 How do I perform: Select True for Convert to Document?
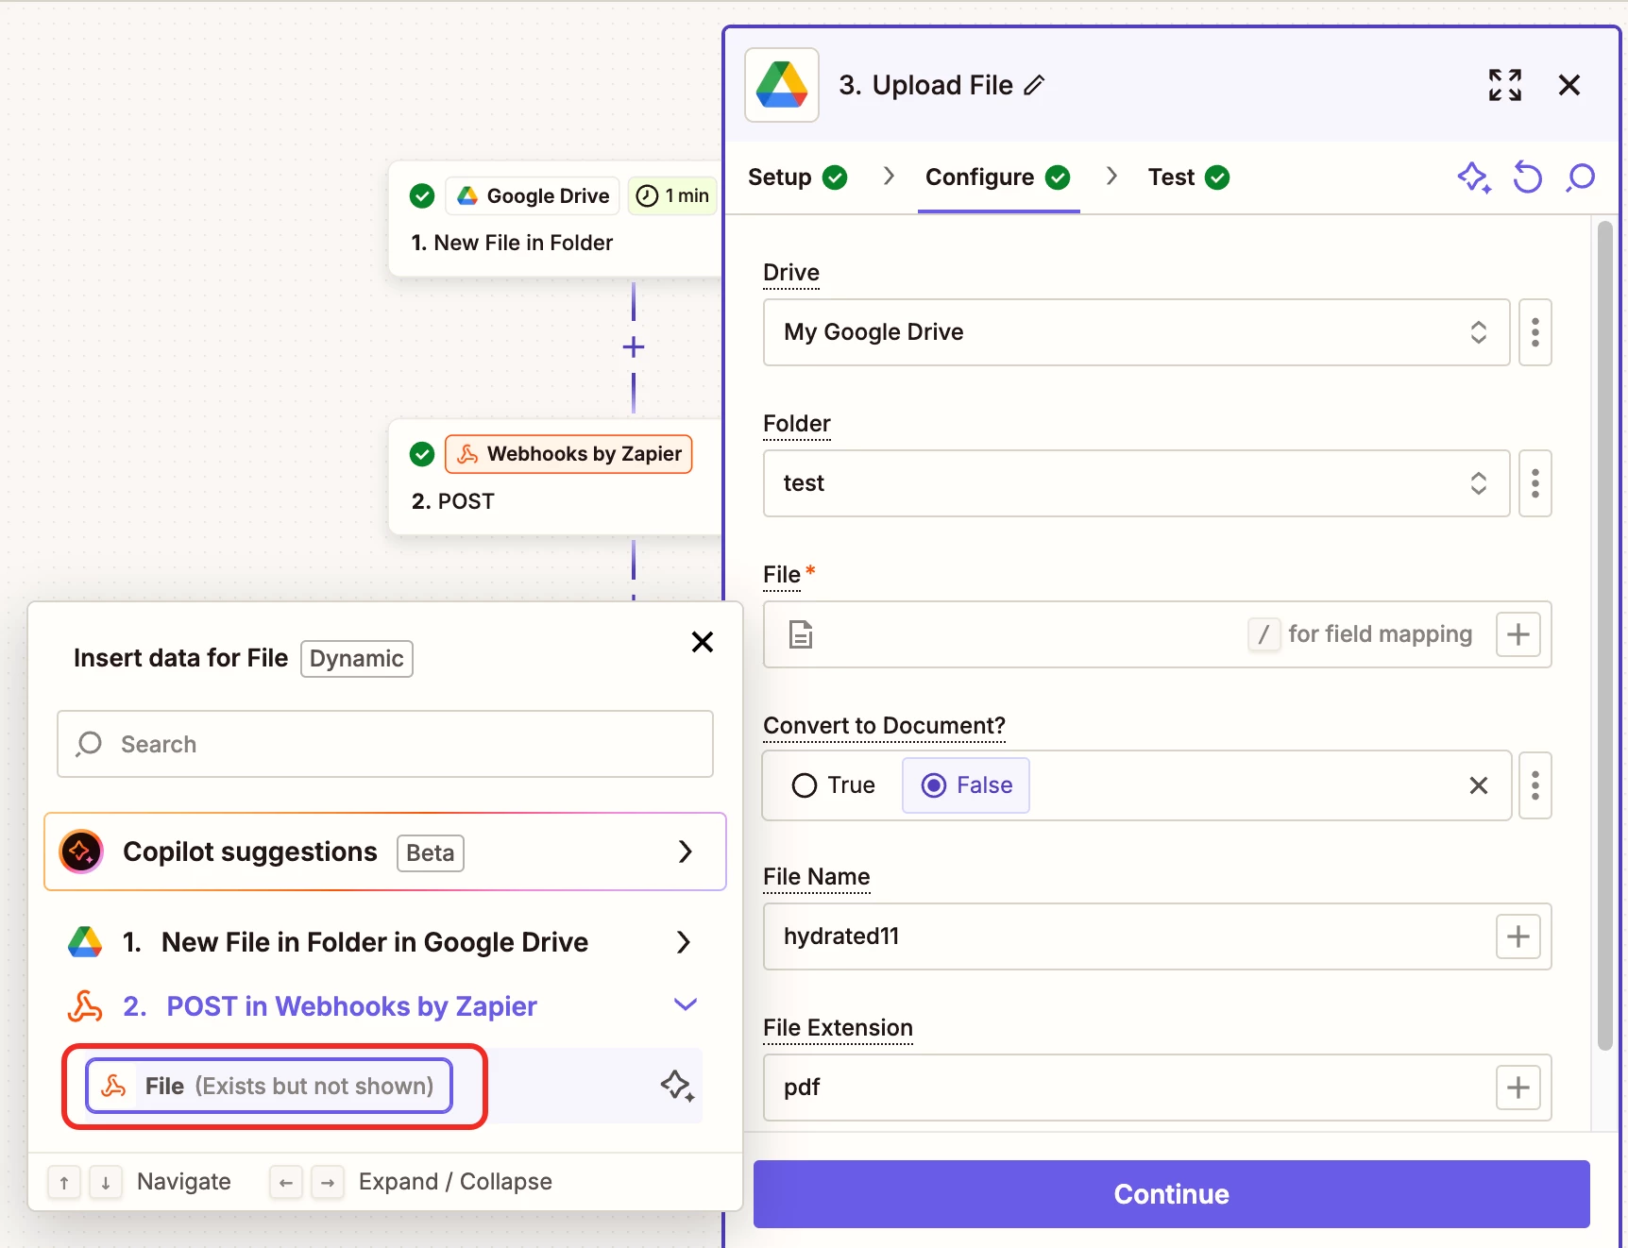[x=834, y=785]
